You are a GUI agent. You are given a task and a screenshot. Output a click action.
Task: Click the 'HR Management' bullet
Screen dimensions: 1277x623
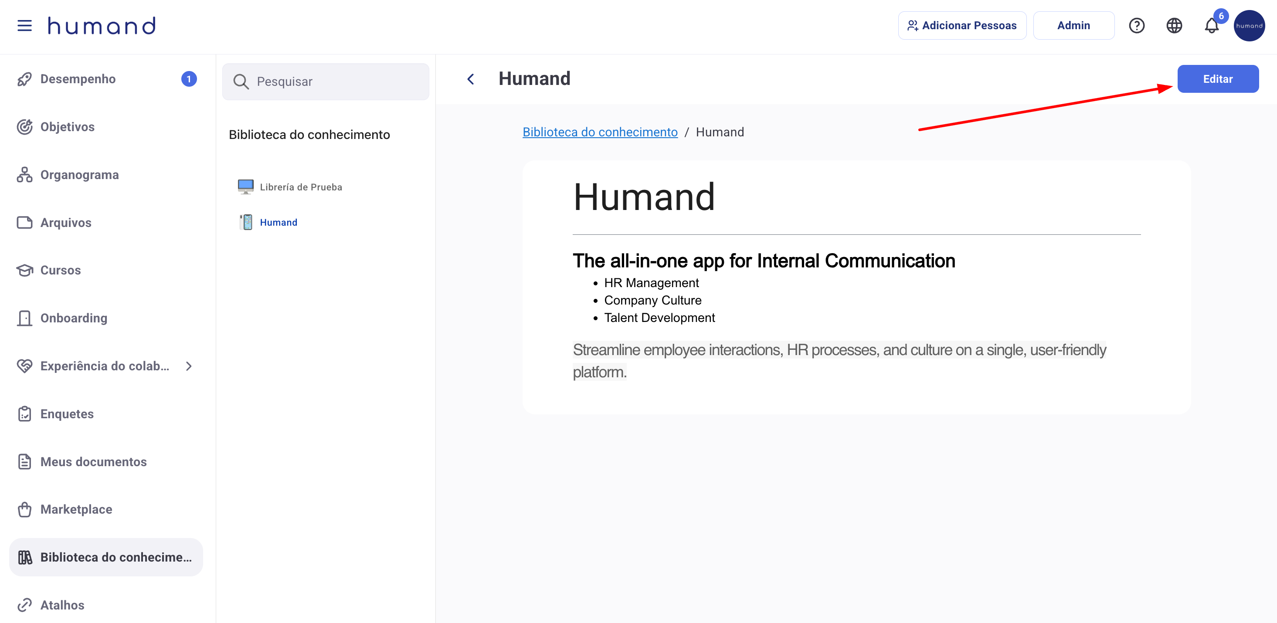(x=652, y=282)
